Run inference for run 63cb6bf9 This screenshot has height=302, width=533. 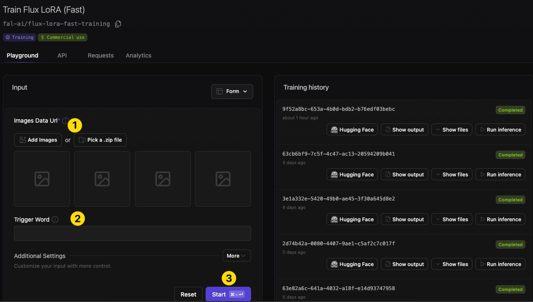click(500, 175)
